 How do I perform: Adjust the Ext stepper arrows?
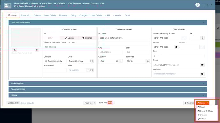pos(203,38)
